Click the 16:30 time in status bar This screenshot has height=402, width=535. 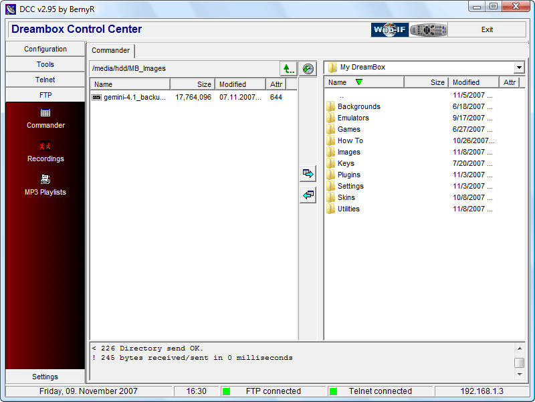click(x=196, y=391)
